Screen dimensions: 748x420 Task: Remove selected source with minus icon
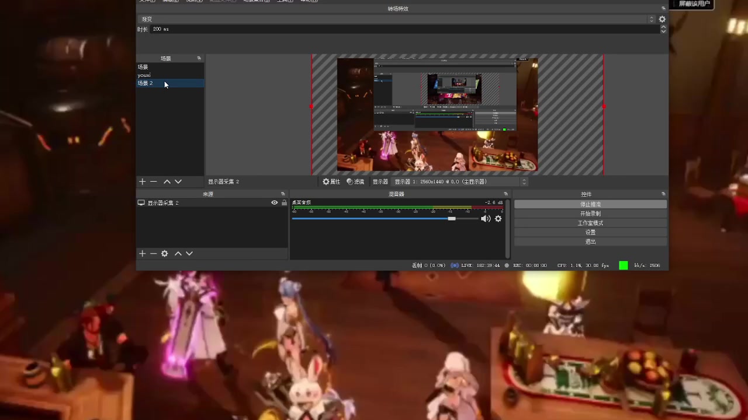(x=153, y=253)
